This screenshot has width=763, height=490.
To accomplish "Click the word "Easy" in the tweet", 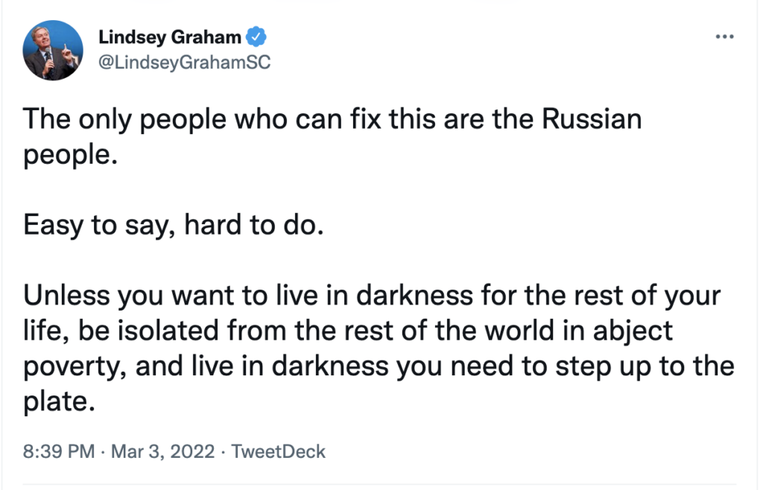I will (x=55, y=225).
